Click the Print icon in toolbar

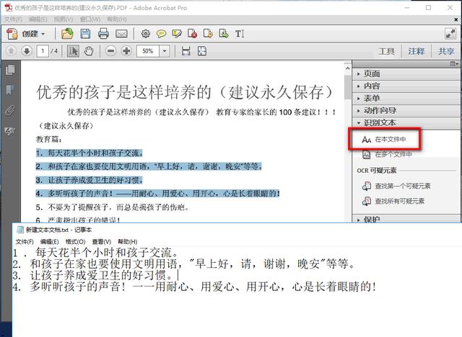coord(103,34)
